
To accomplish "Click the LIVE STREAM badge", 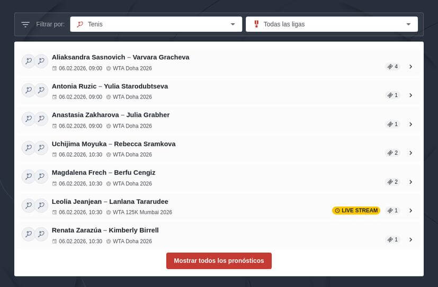I will (356, 211).
